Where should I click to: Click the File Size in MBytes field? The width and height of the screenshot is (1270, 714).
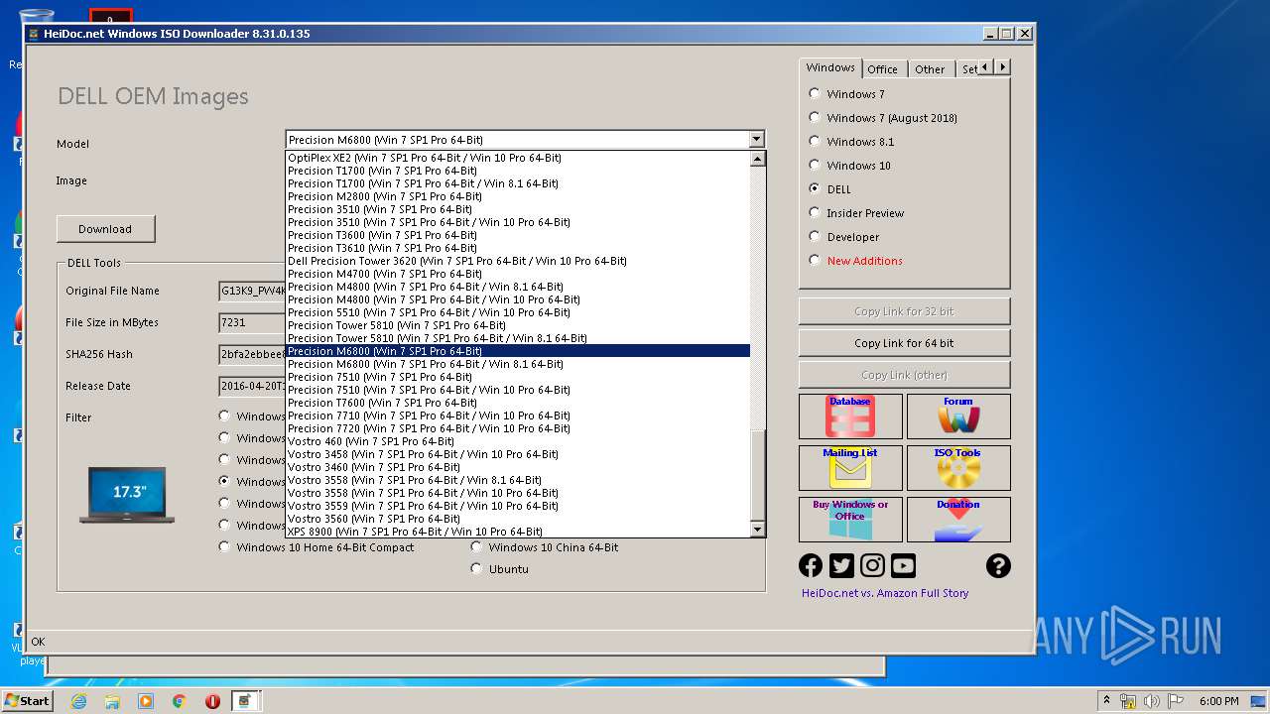click(252, 322)
